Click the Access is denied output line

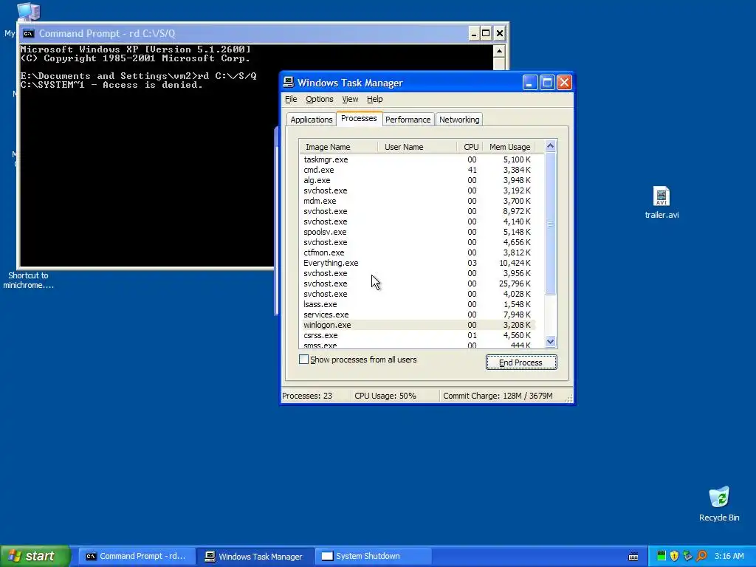pos(111,85)
